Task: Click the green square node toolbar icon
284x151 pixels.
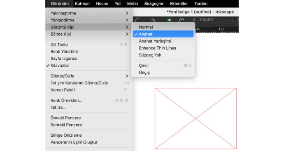Action: pyautogui.click(x=169, y=20)
